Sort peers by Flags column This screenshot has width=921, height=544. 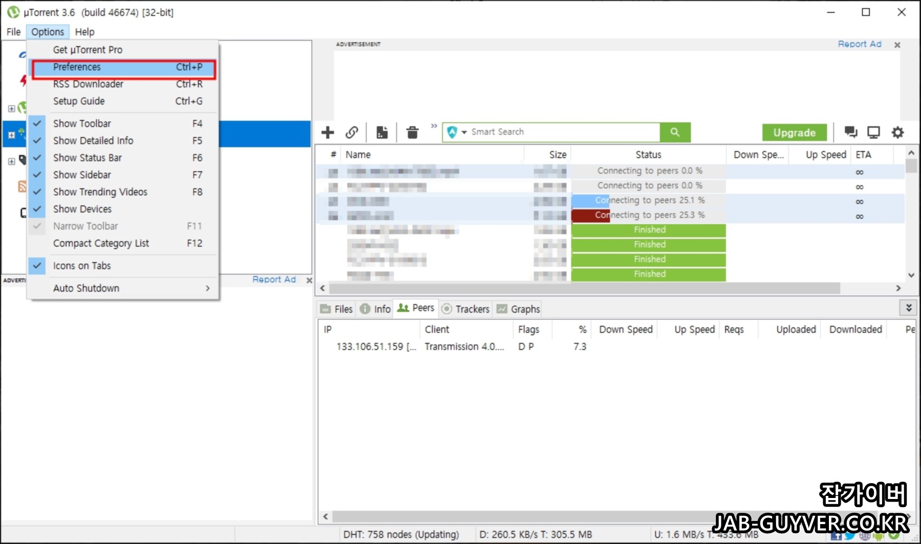pyautogui.click(x=532, y=329)
